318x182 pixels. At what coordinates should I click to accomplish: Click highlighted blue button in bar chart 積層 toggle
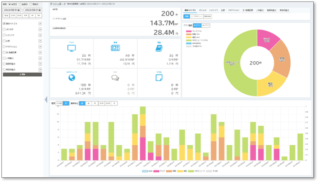click(66, 103)
